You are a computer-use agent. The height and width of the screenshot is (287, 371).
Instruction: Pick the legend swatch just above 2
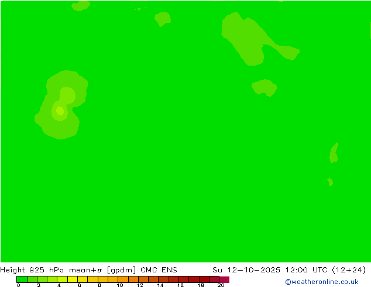pos(42,279)
